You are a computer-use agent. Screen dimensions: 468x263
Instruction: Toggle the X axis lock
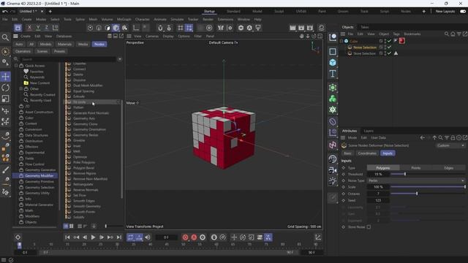29,28
